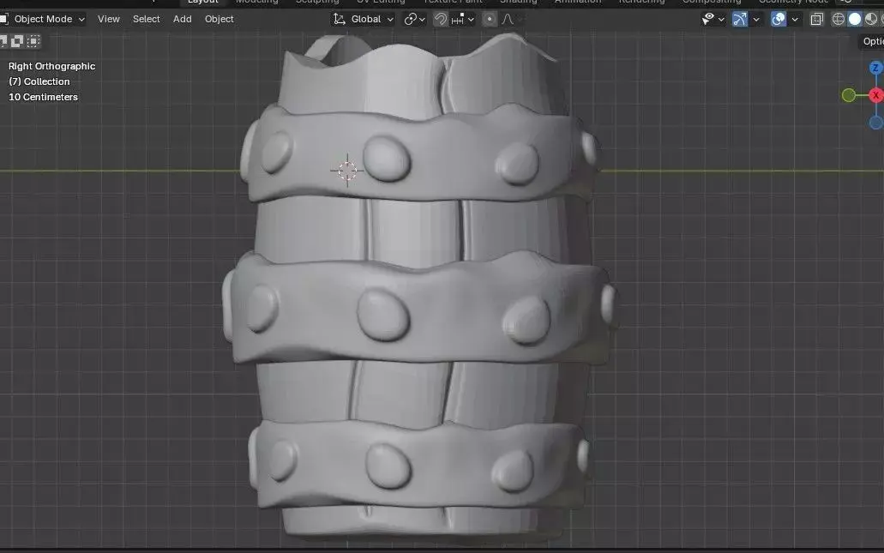
Task: Open the overlays options dropdown arrow
Action: click(795, 19)
